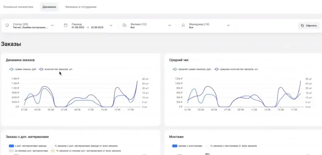The width and height of the screenshot is (322, 155).
Task: Click the Сбросить button
Action: (309, 26)
